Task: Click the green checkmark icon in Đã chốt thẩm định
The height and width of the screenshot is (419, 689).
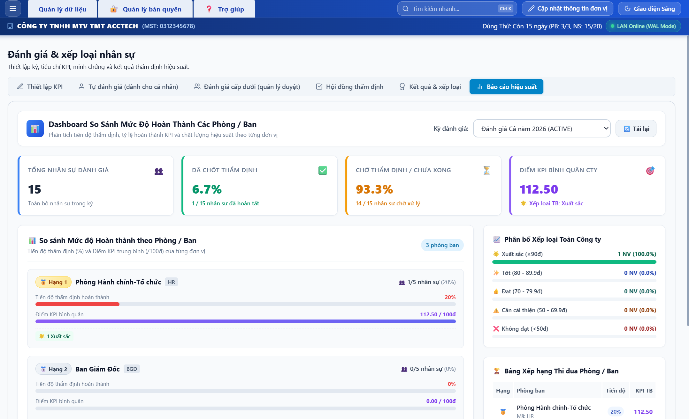Action: point(323,170)
